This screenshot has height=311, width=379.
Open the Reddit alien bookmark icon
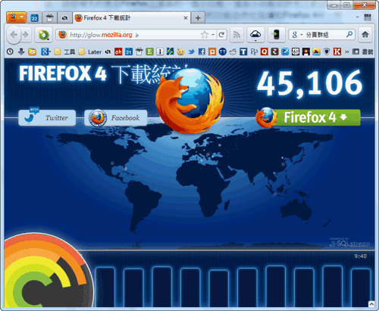point(233,51)
